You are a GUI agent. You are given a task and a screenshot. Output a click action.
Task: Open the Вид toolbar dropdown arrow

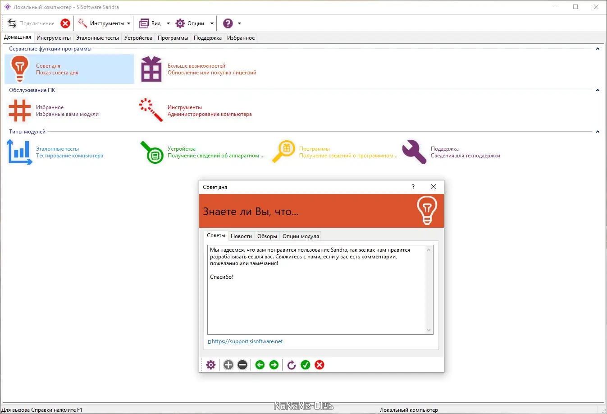(168, 23)
